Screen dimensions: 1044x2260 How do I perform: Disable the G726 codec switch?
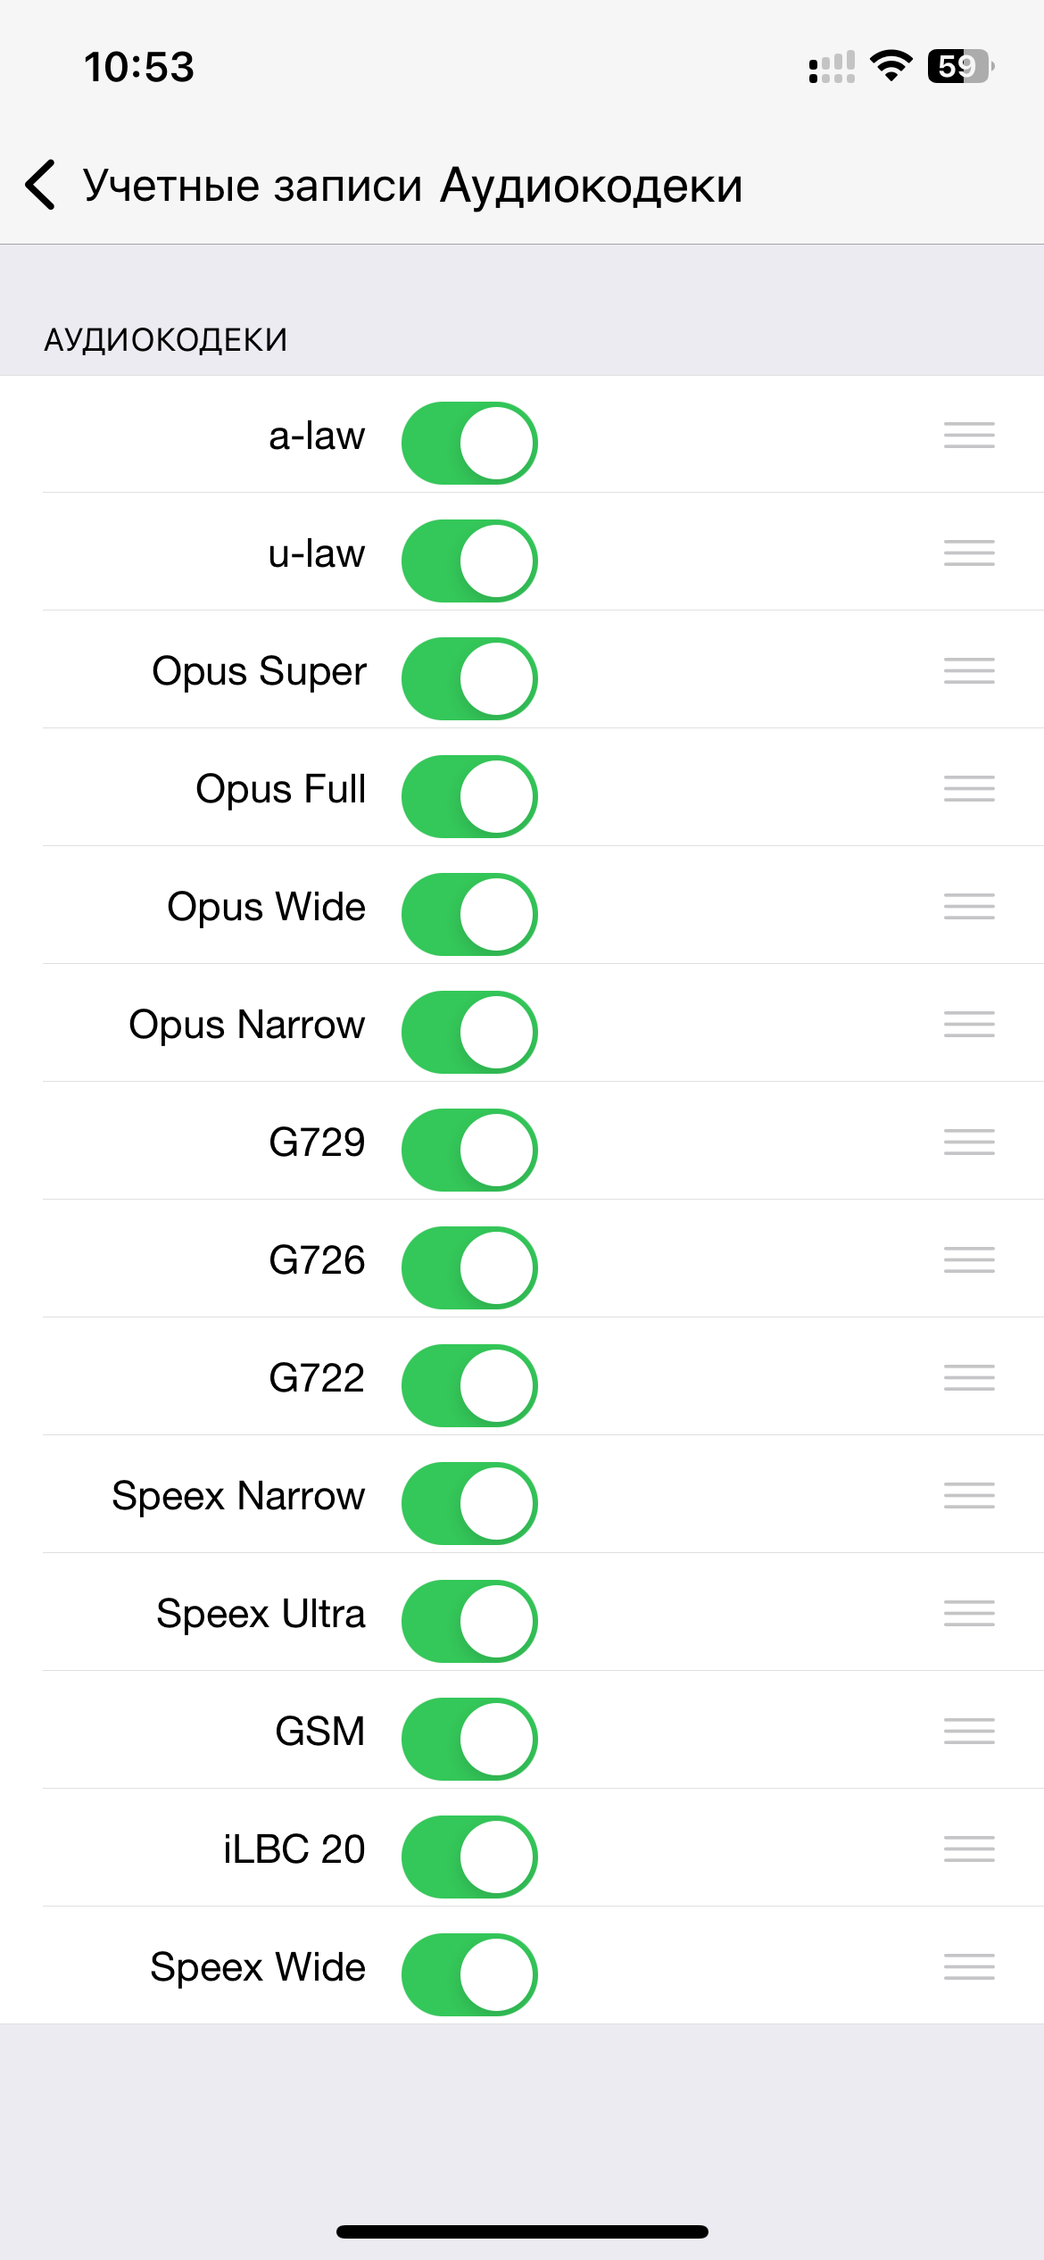pyautogui.click(x=469, y=1267)
